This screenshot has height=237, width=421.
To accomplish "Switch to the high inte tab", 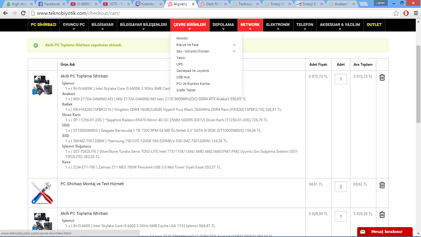I will pos(19,4).
